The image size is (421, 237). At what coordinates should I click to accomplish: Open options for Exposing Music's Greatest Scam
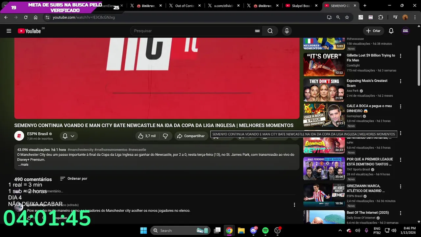400,81
